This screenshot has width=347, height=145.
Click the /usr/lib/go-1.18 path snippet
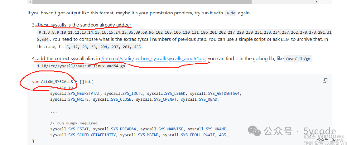[x=175, y=63]
